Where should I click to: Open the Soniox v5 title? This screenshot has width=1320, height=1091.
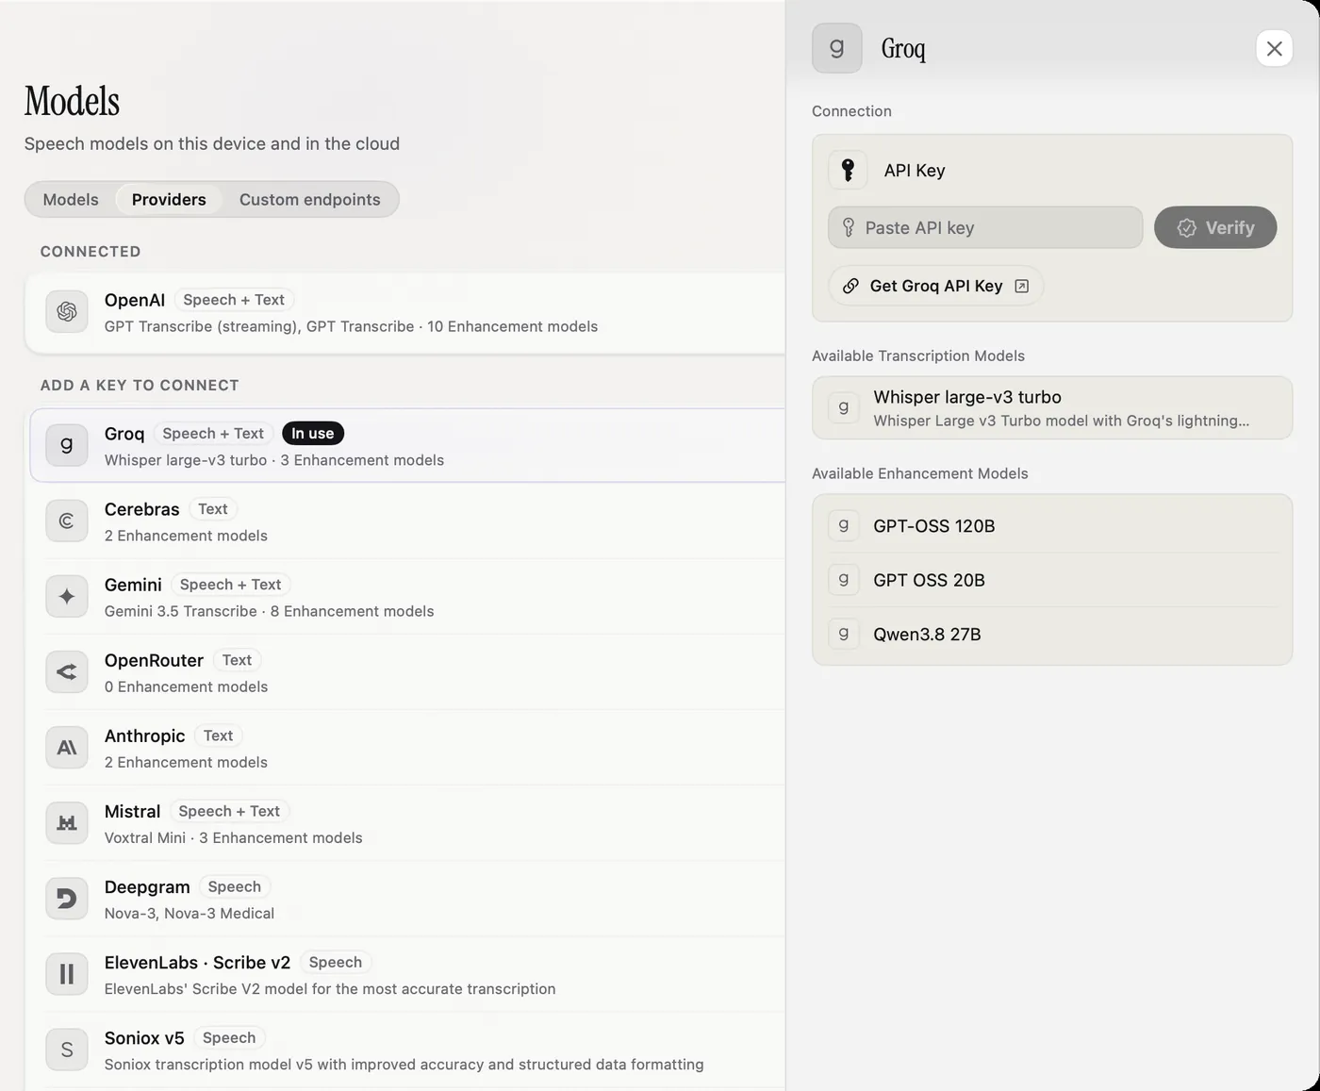pos(144,1038)
